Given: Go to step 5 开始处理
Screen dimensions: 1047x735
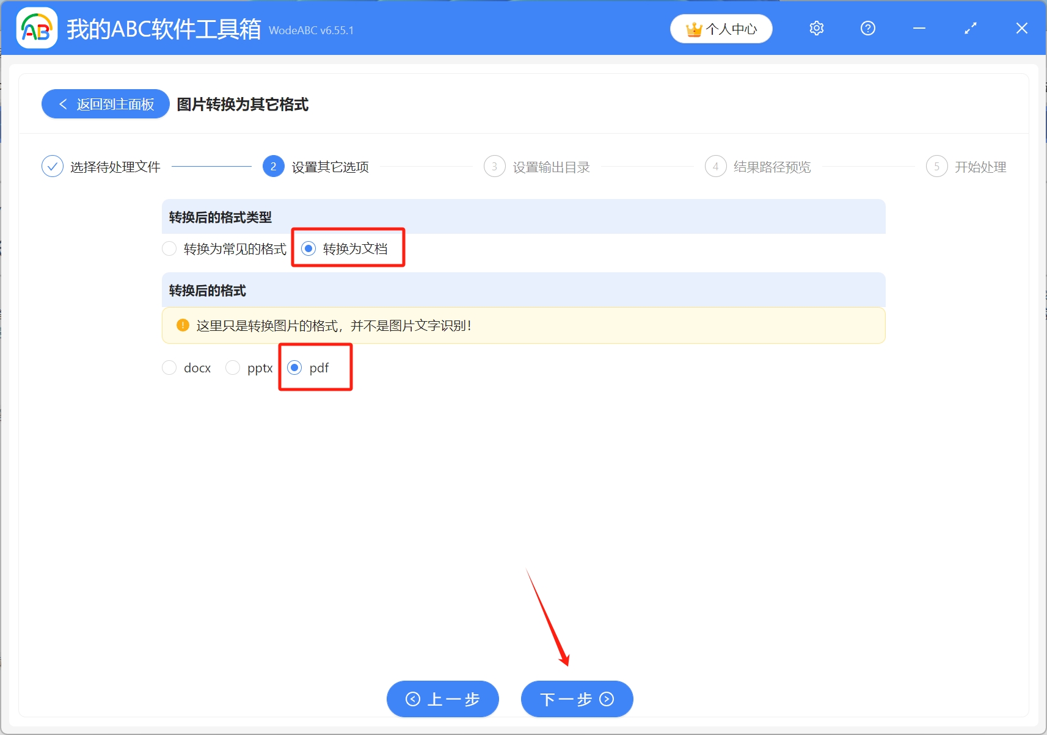Looking at the screenshot, I should [966, 167].
